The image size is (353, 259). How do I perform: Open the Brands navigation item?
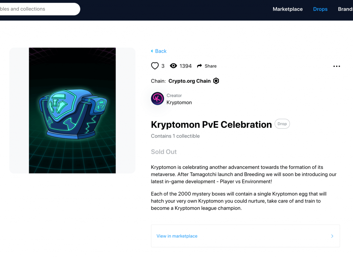[x=345, y=9]
